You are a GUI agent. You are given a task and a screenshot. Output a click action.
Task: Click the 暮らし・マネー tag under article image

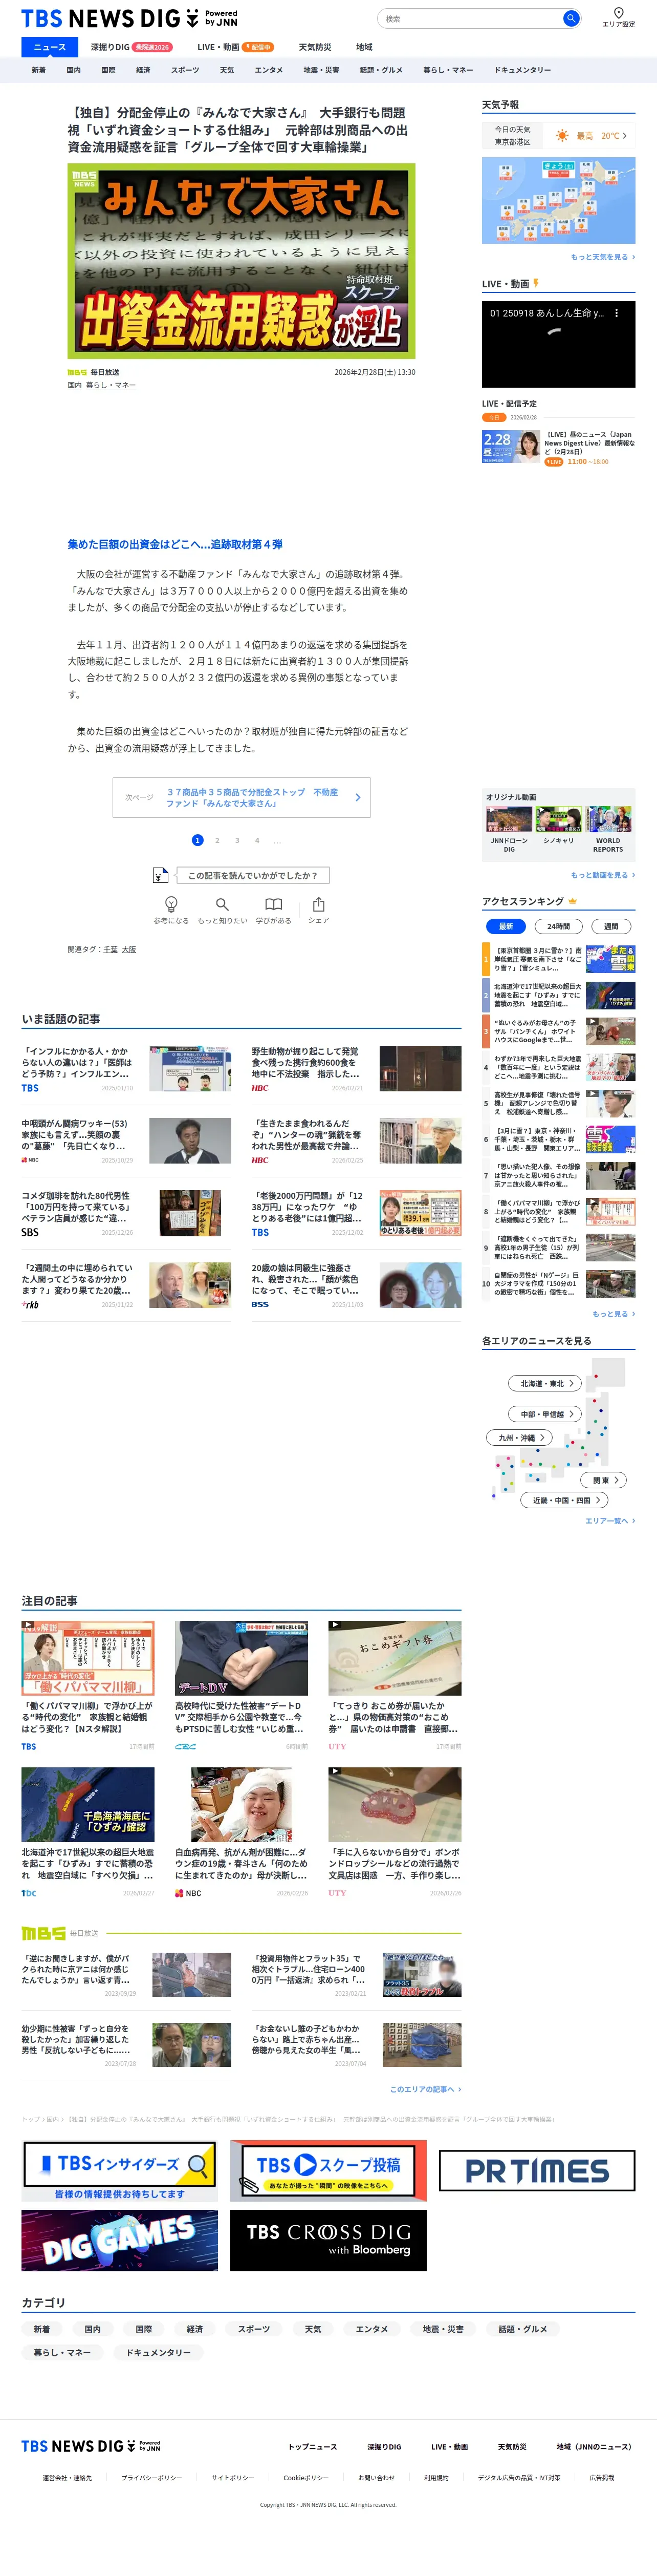click(111, 385)
